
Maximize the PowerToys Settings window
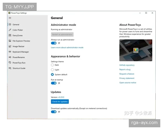[x=146, y=13]
